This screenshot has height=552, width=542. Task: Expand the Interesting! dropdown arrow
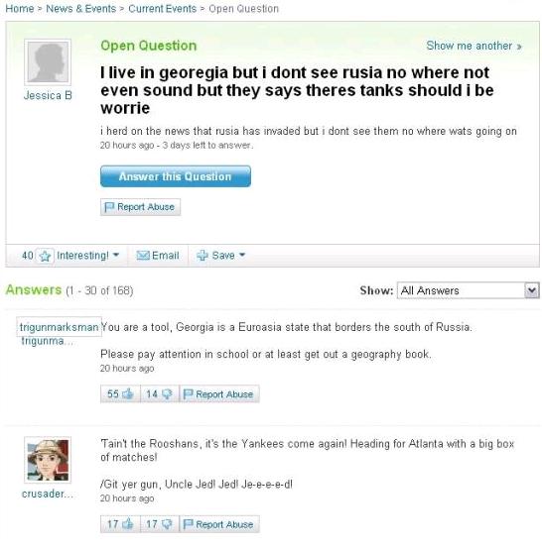(x=116, y=255)
